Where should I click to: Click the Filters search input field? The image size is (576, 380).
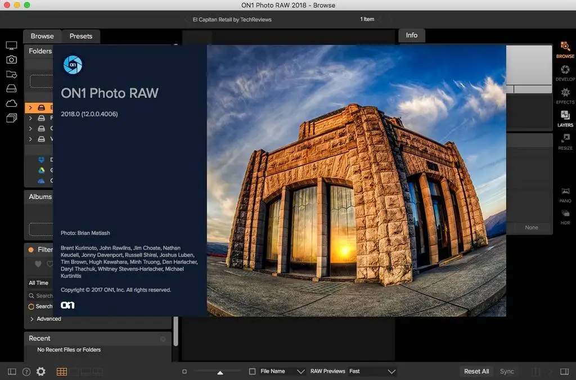click(40, 296)
